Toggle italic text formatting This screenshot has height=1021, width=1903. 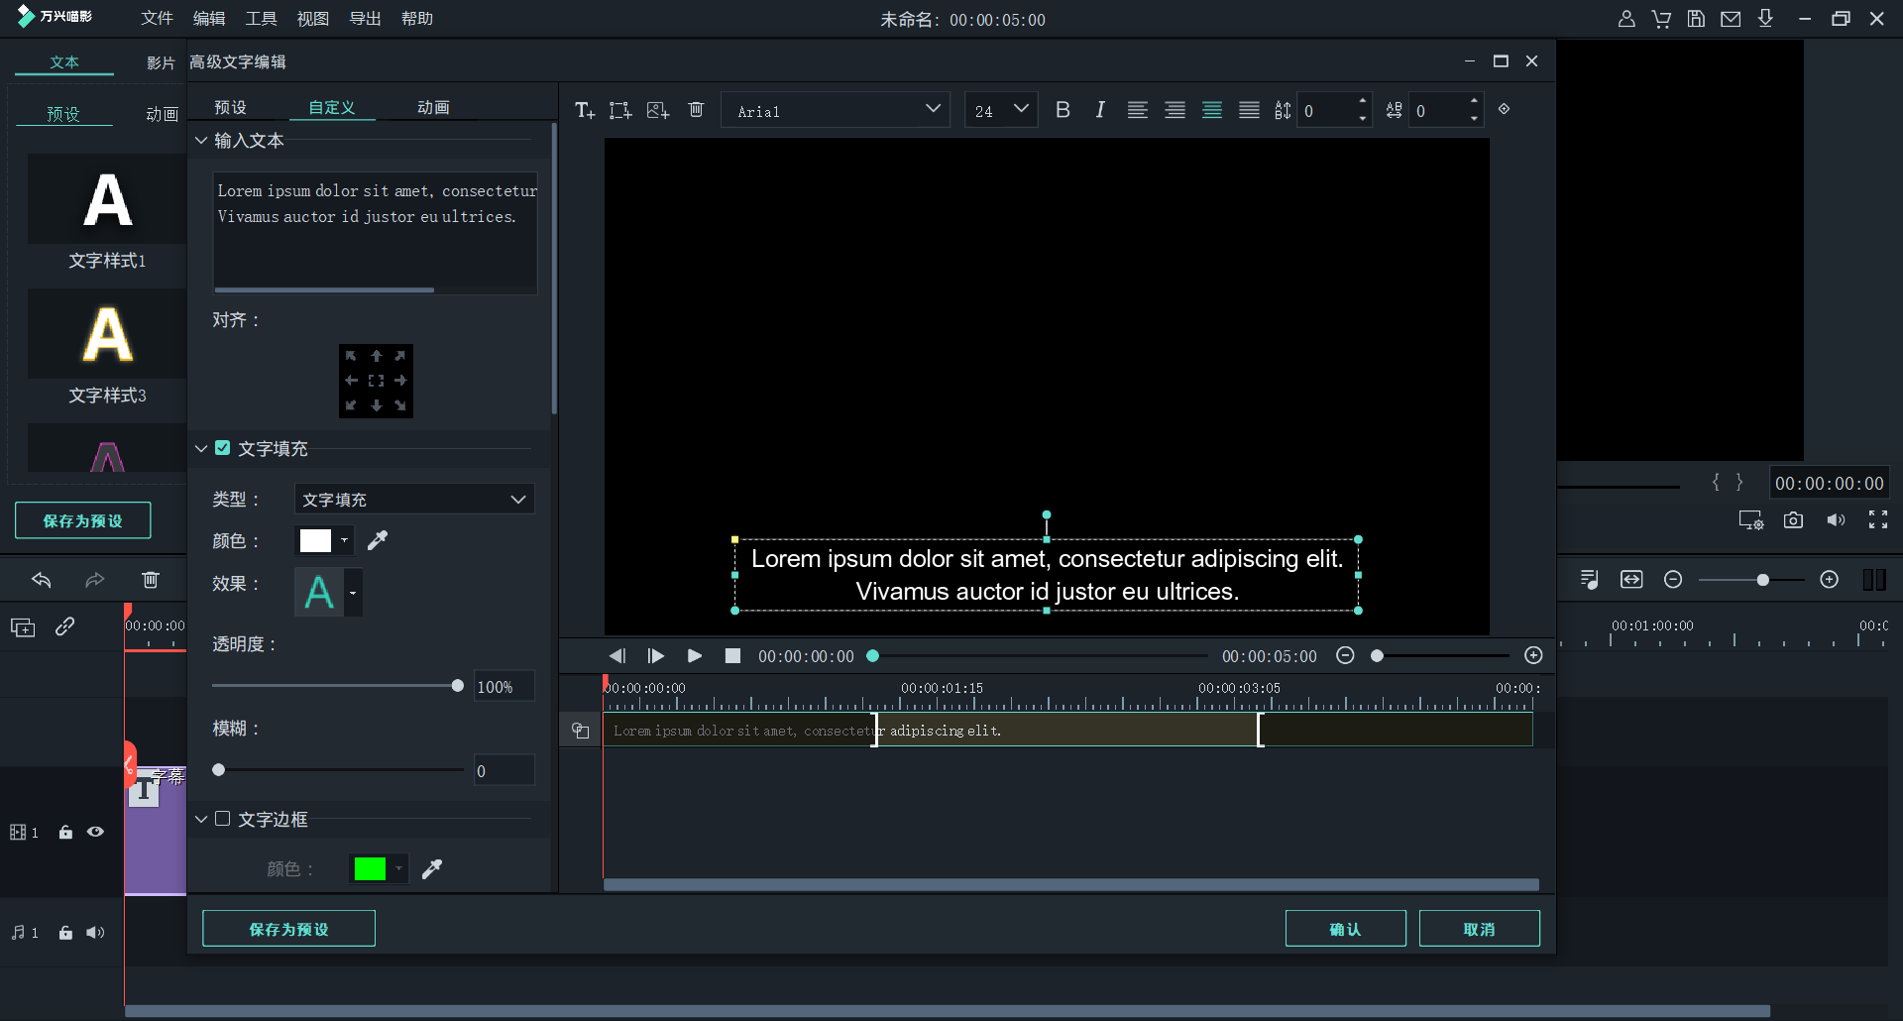tap(1099, 110)
